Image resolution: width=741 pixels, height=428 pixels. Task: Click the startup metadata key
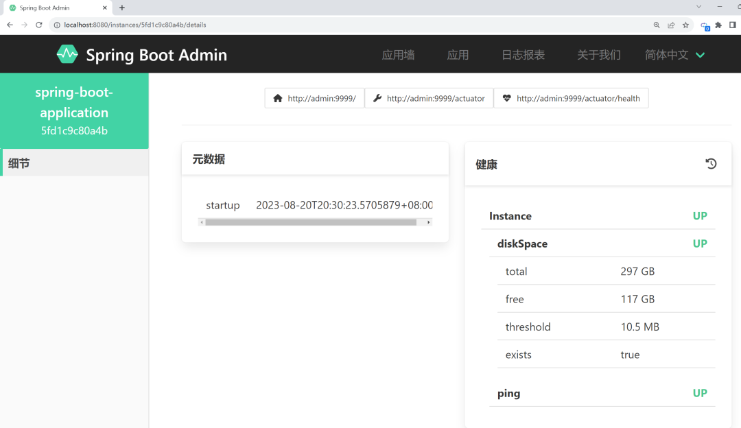point(222,206)
